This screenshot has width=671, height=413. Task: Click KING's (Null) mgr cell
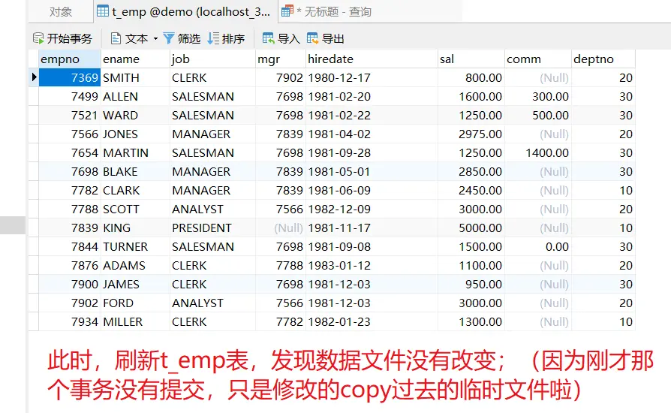[x=281, y=228]
